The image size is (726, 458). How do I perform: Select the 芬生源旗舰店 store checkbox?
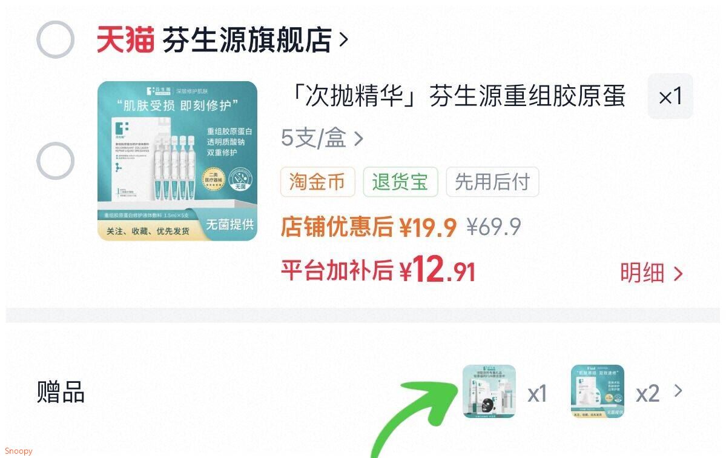coord(56,40)
